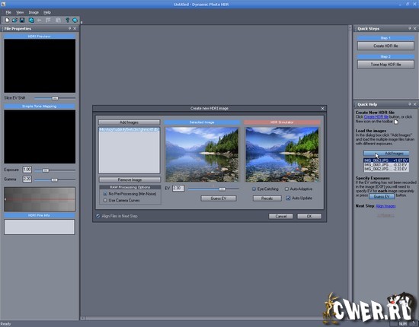The image size is (419, 327).
Task: Click the Exposure value field showing 1.00
Action: click(27, 170)
